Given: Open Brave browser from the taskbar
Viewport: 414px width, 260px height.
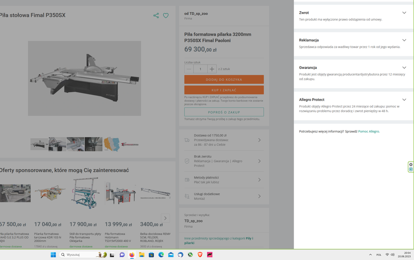Looking at the screenshot, I should 200,255.
